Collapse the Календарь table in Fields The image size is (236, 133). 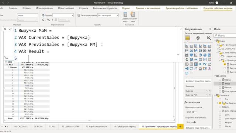215,95
